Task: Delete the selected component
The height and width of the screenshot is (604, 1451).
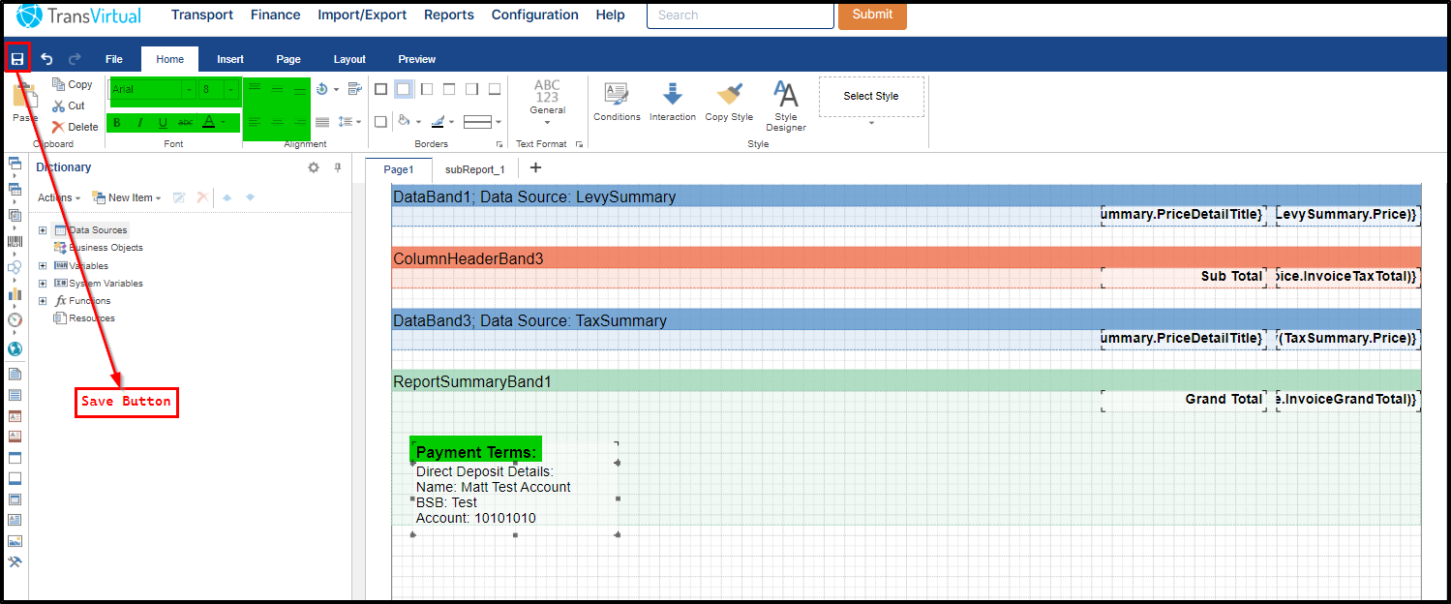Action: pyautogui.click(x=76, y=127)
